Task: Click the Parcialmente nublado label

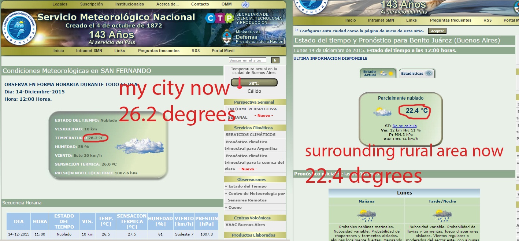Action: tap(401, 98)
